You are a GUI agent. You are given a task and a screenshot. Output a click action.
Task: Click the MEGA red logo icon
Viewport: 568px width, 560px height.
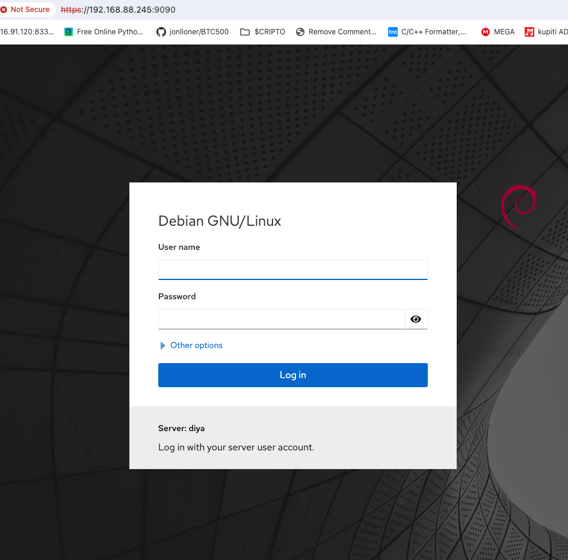[x=486, y=32]
